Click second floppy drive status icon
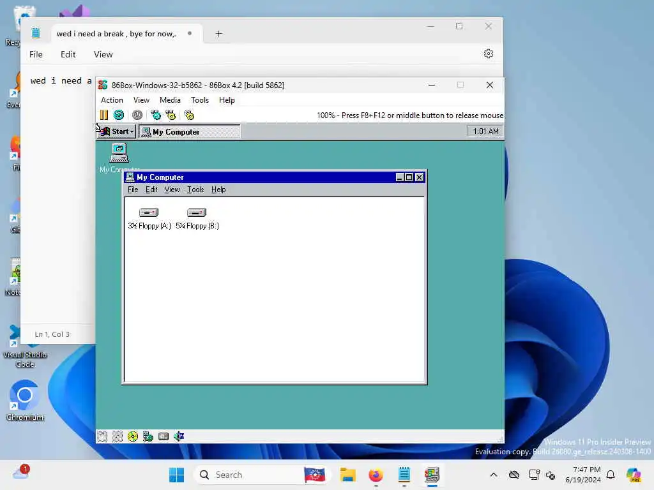This screenshot has height=490, width=654. tap(118, 436)
